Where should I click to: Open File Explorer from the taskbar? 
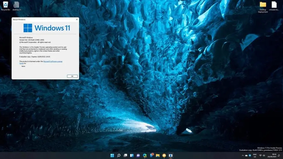[x=158, y=156]
